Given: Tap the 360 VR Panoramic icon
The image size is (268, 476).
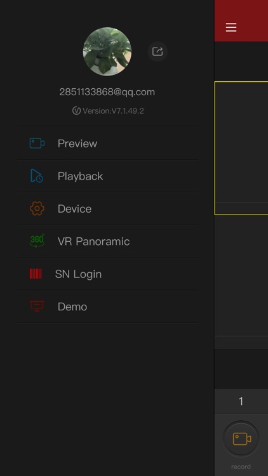Looking at the screenshot, I should (37, 241).
